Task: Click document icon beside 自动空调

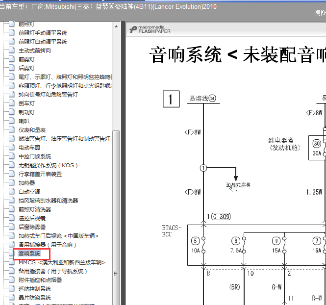Action: [x=12, y=191]
